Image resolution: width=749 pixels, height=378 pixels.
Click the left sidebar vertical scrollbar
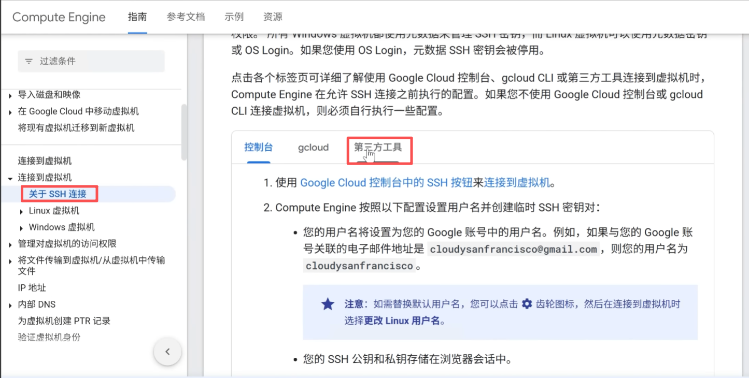(x=184, y=132)
